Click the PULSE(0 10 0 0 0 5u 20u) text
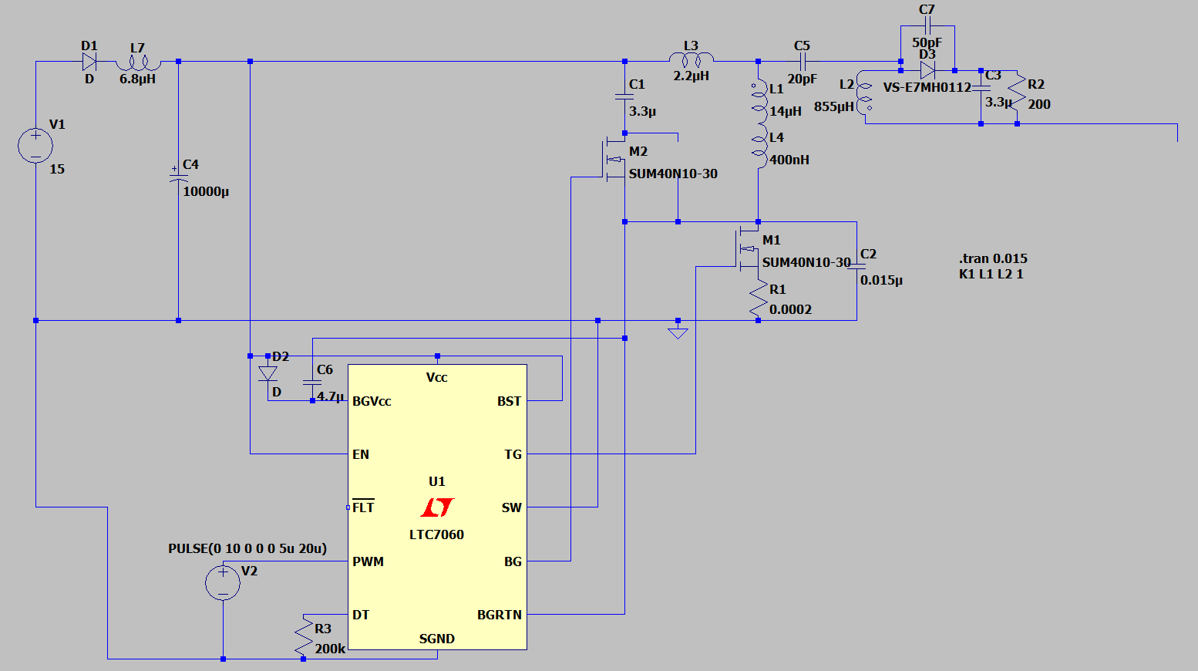Image resolution: width=1198 pixels, height=671 pixels. 247,548
